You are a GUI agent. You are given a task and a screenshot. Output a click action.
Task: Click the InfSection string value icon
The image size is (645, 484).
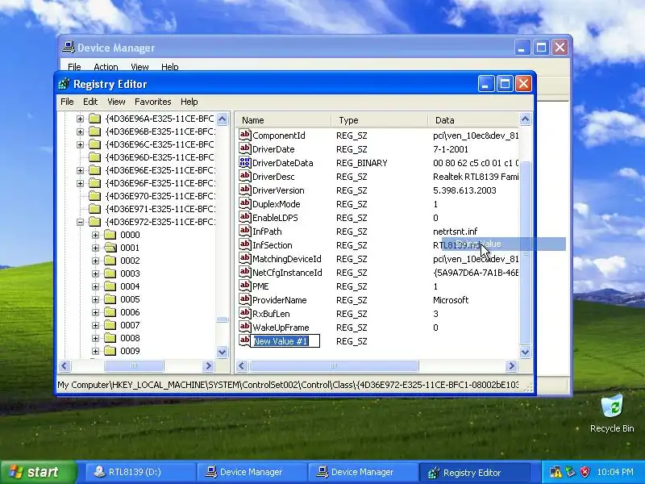pyautogui.click(x=245, y=245)
